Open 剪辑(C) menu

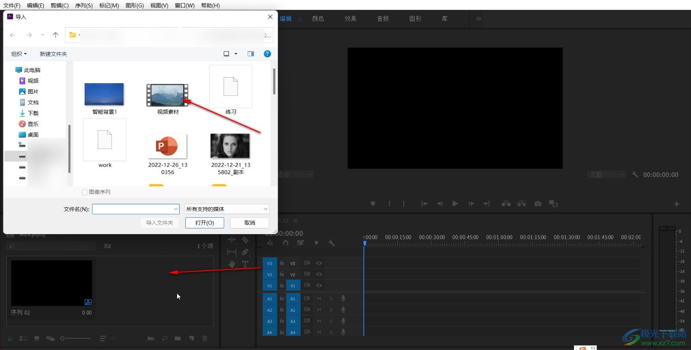(x=60, y=5)
